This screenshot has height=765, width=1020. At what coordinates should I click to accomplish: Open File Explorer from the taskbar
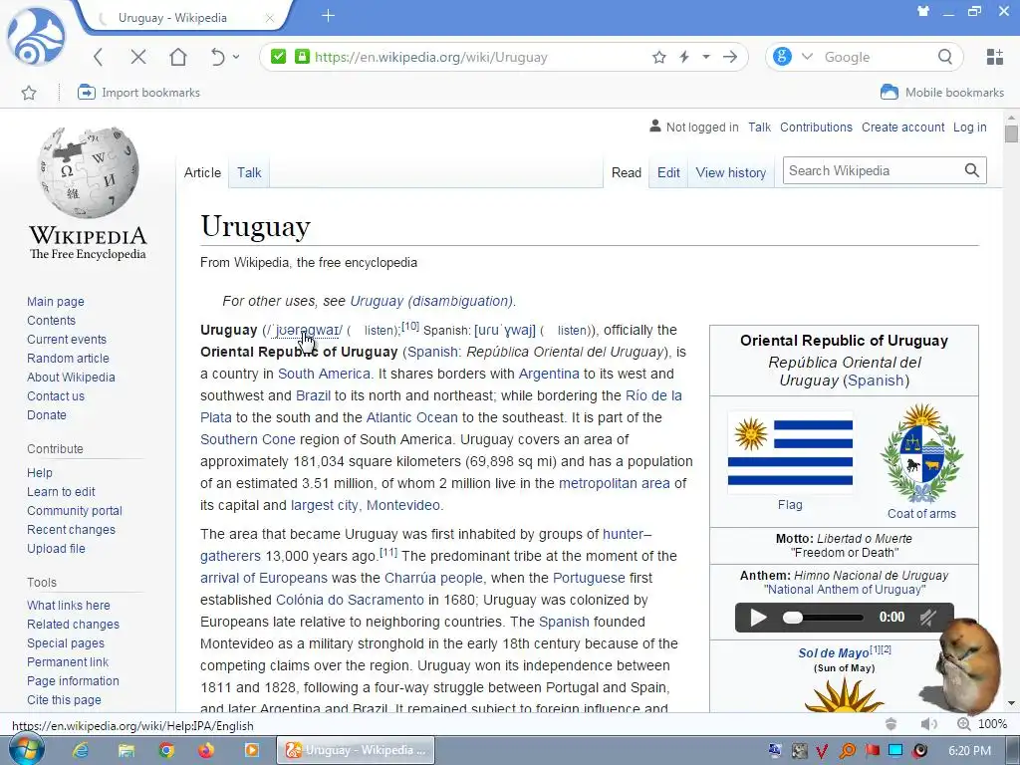point(127,750)
